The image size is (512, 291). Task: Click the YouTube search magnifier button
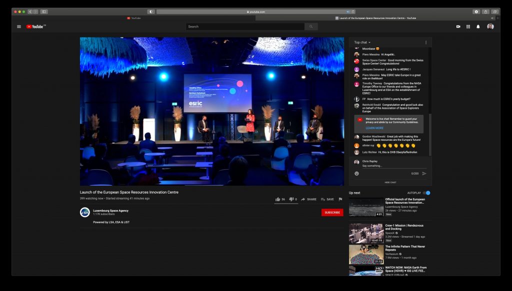[x=311, y=27]
